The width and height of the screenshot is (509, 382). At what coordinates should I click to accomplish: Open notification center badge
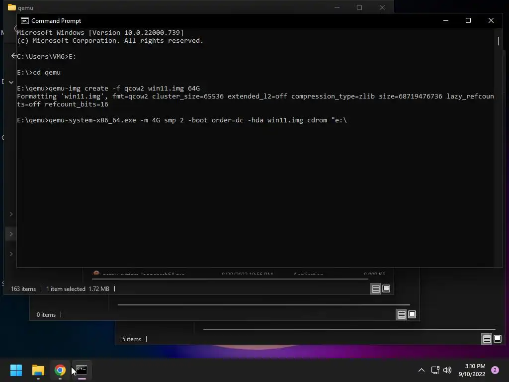pos(495,370)
